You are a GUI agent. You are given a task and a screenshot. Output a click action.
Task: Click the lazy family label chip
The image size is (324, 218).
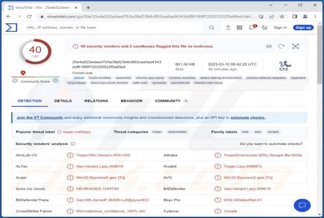coord(258,132)
